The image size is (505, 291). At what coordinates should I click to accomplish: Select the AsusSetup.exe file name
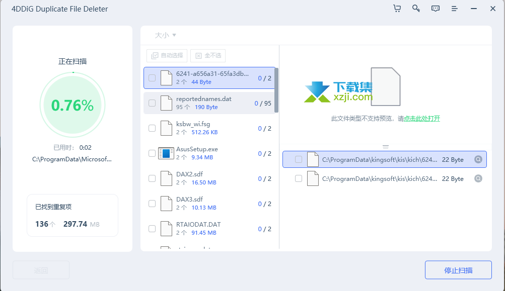(x=197, y=149)
